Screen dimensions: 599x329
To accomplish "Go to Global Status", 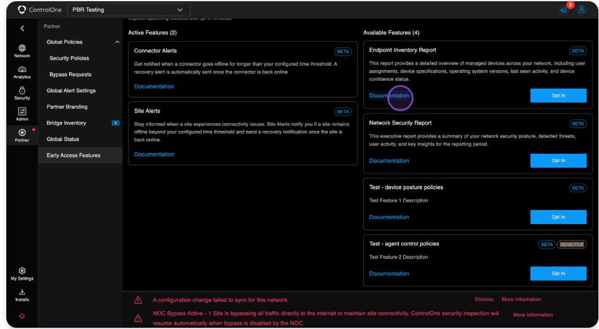I will (63, 139).
